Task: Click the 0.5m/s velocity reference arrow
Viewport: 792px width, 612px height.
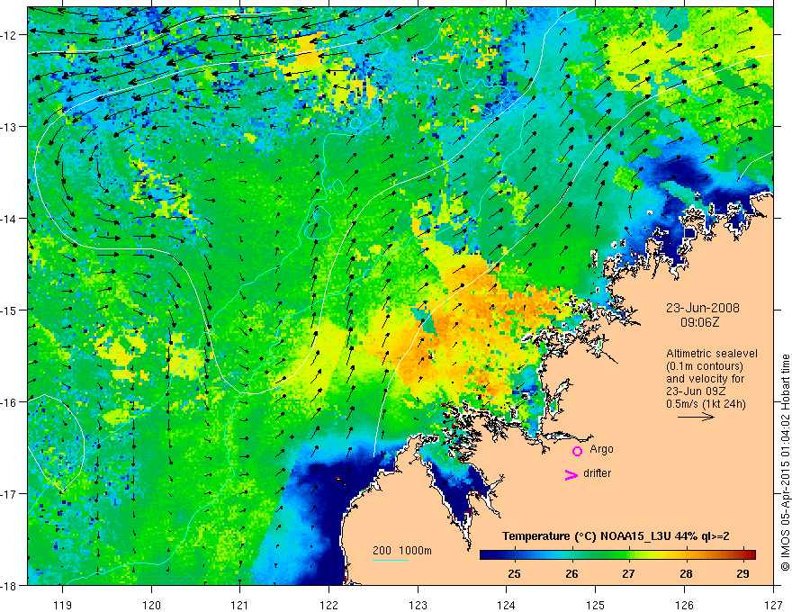Action: click(696, 417)
